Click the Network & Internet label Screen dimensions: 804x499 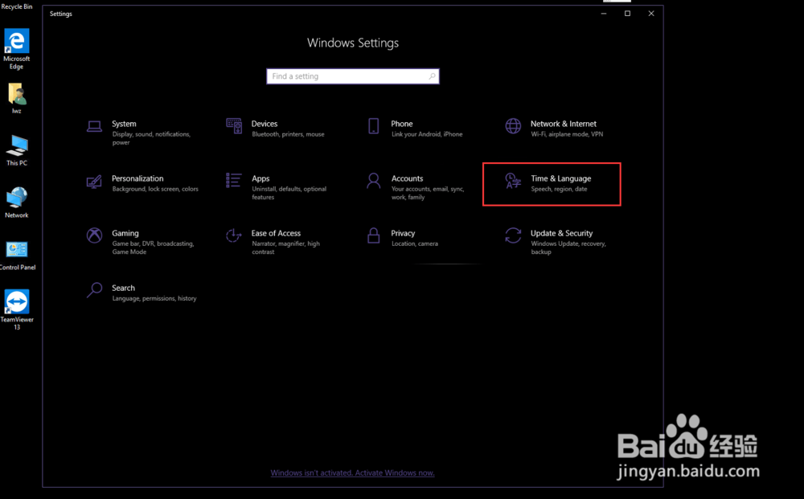coord(564,124)
